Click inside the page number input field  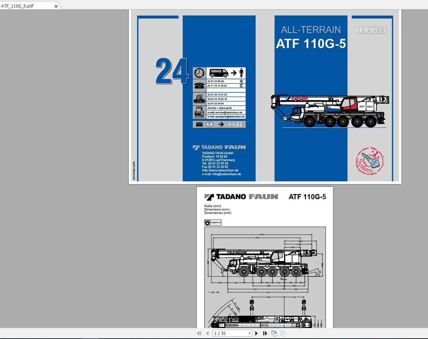point(227,333)
